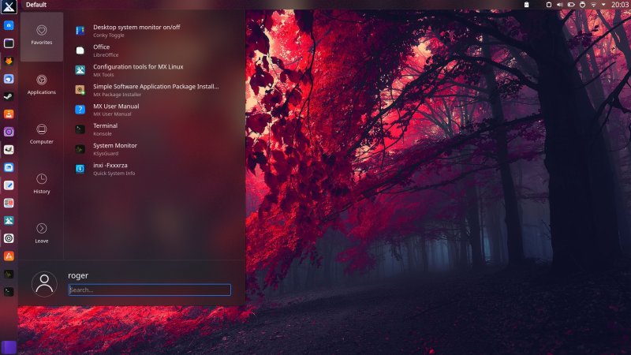Click the clock showing 20:03
Viewport: 631px width, 355px height.
(x=619, y=5)
